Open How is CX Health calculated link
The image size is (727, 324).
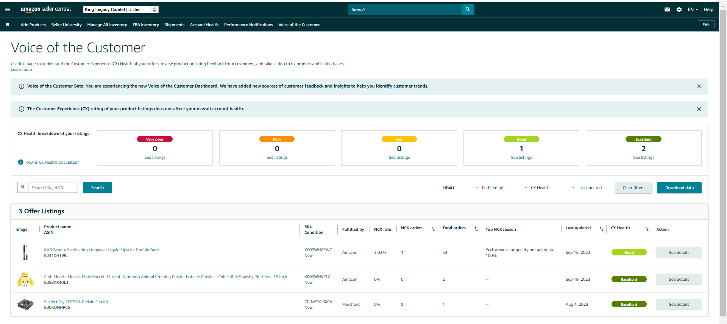[52, 162]
